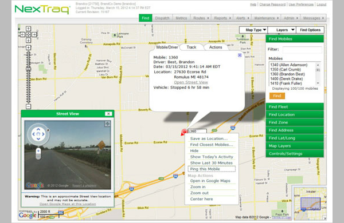Click the map zoom level slider
The width and height of the screenshot is (344, 223).
click(28, 77)
